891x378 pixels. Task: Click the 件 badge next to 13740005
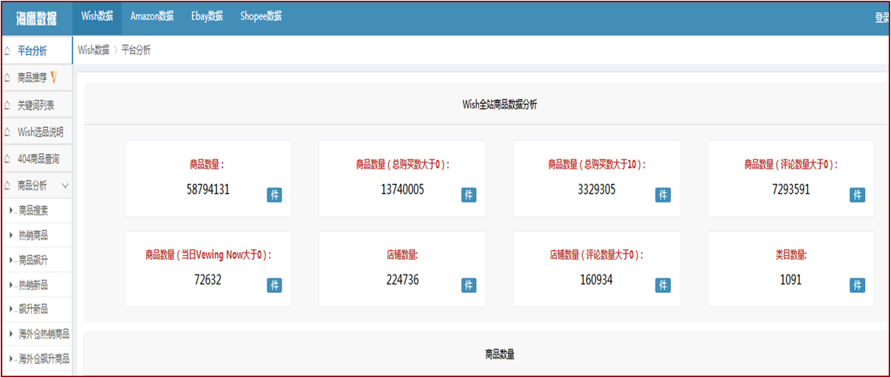coord(469,195)
